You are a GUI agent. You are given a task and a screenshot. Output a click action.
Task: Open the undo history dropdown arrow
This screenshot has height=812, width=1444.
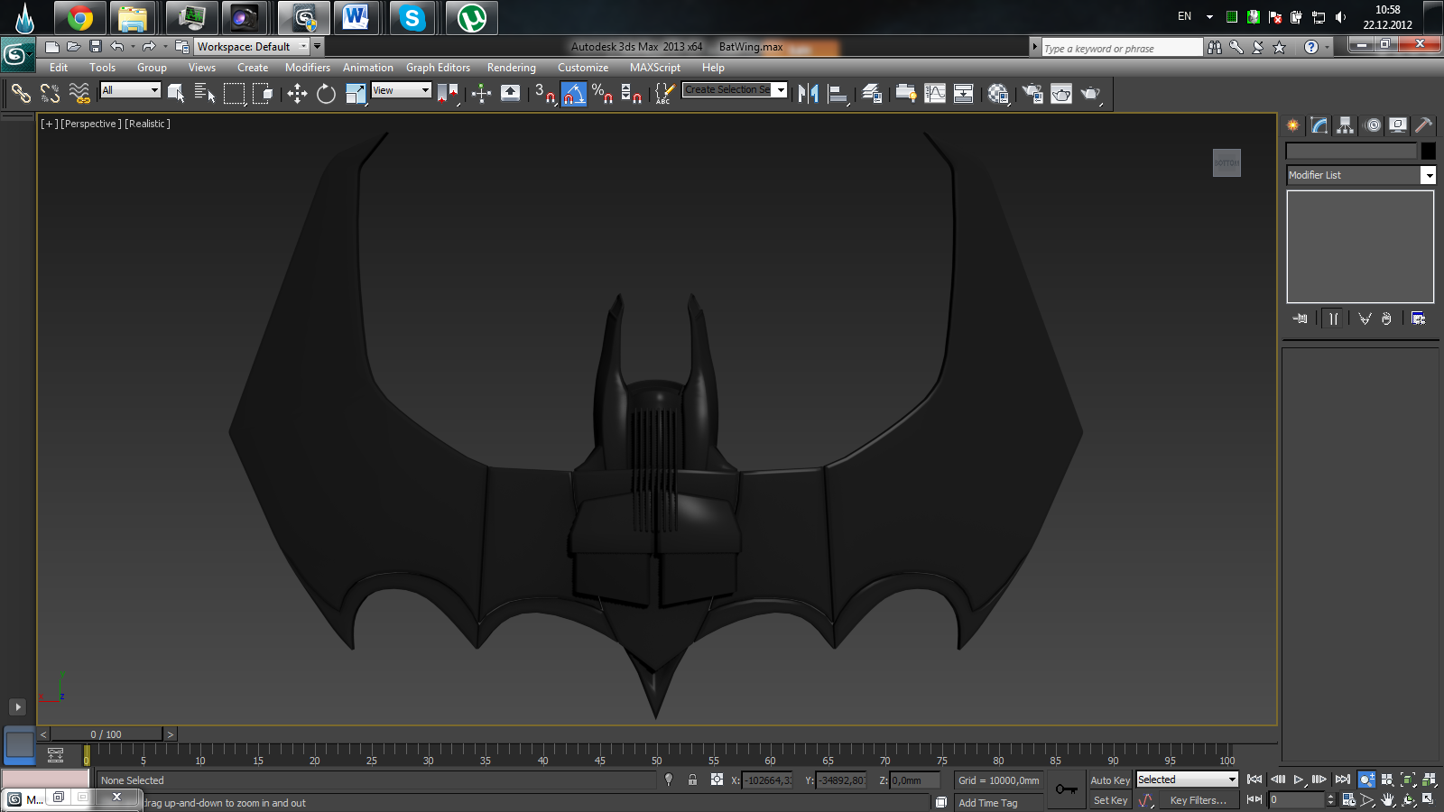click(x=133, y=46)
